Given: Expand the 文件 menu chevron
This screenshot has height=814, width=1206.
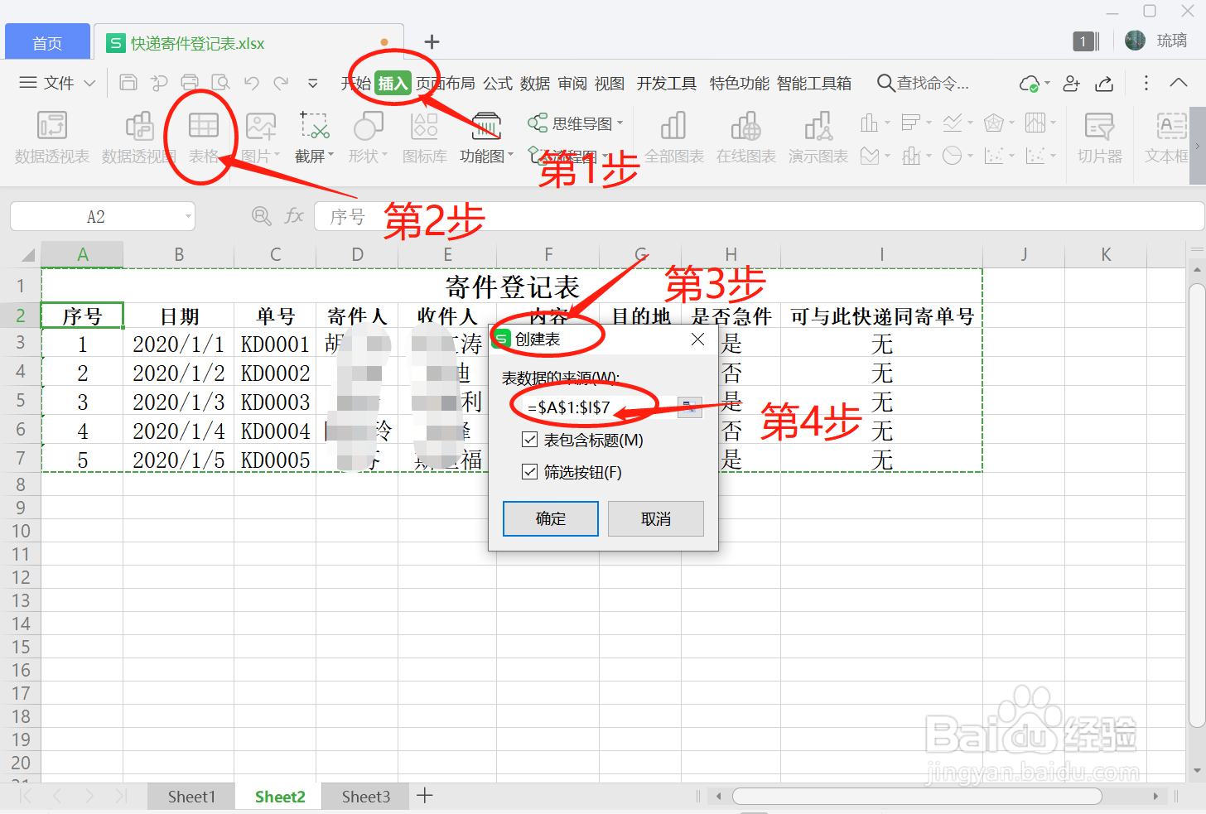Looking at the screenshot, I should click(x=91, y=83).
